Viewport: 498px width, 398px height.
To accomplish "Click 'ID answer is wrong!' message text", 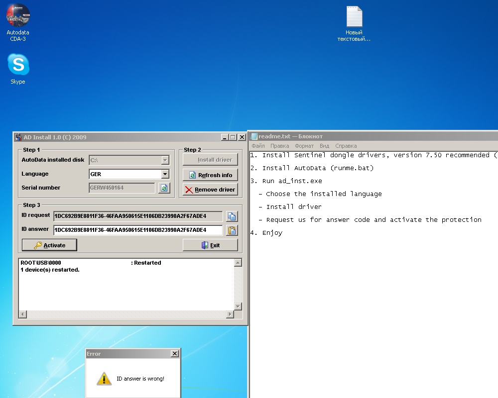I will pyautogui.click(x=140, y=379).
